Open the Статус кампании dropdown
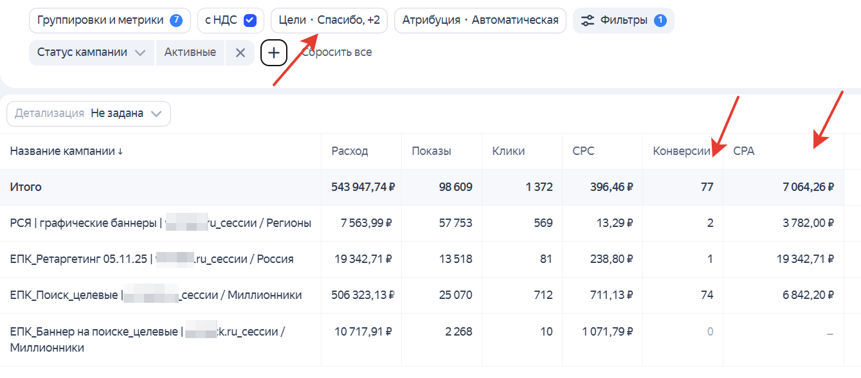Image resolution: width=861 pixels, height=378 pixels. point(91,52)
